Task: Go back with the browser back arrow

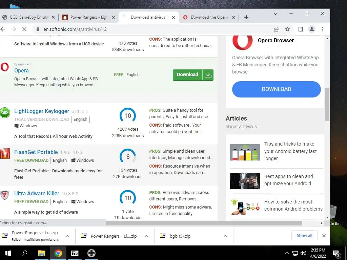Action: point(3,29)
